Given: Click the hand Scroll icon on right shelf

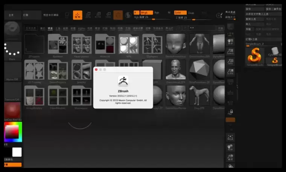Looking at the screenshot, I should tap(230, 41).
